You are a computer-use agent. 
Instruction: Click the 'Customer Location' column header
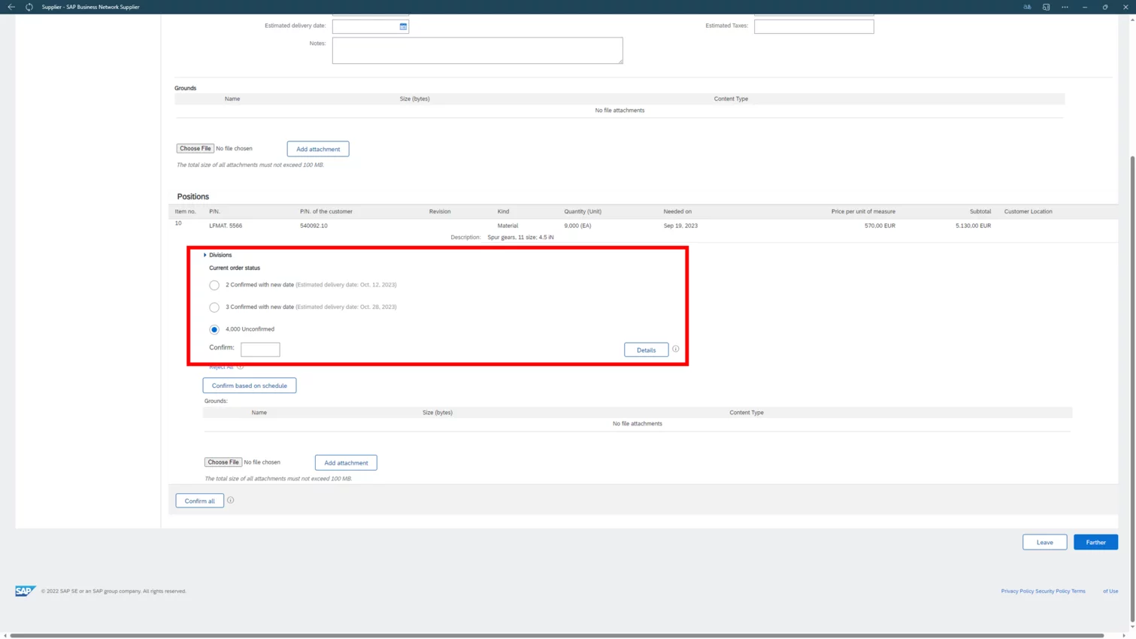pos(1028,211)
